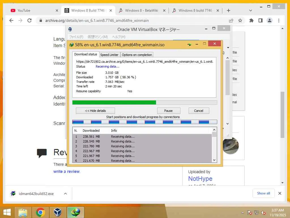Open VirtualBox from the taskbar
Image resolution: width=290 pixels, height=218 pixels.
point(58,212)
